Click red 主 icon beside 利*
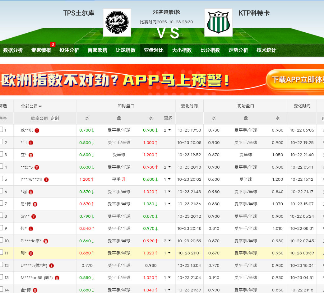Image resolution: width=324 pixels, height=293 pixels. [x=31, y=253]
